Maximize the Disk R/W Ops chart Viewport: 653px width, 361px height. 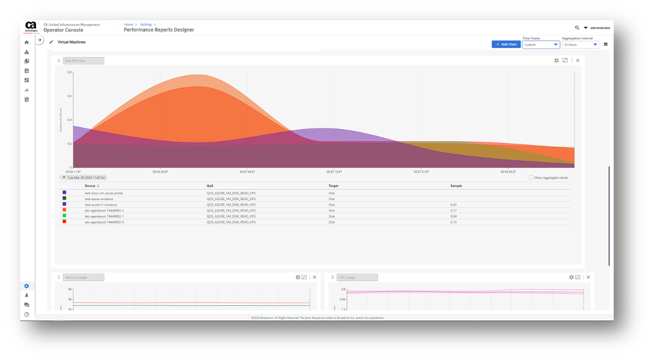[x=565, y=61]
